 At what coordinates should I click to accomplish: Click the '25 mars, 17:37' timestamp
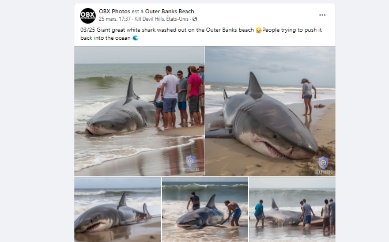pyautogui.click(x=115, y=19)
